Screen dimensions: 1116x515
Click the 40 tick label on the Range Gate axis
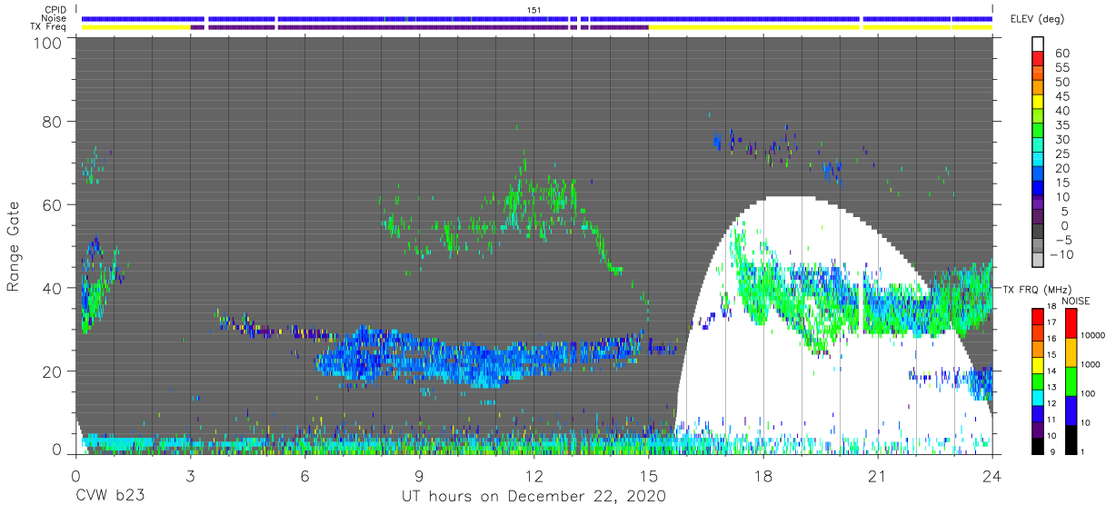pos(52,289)
